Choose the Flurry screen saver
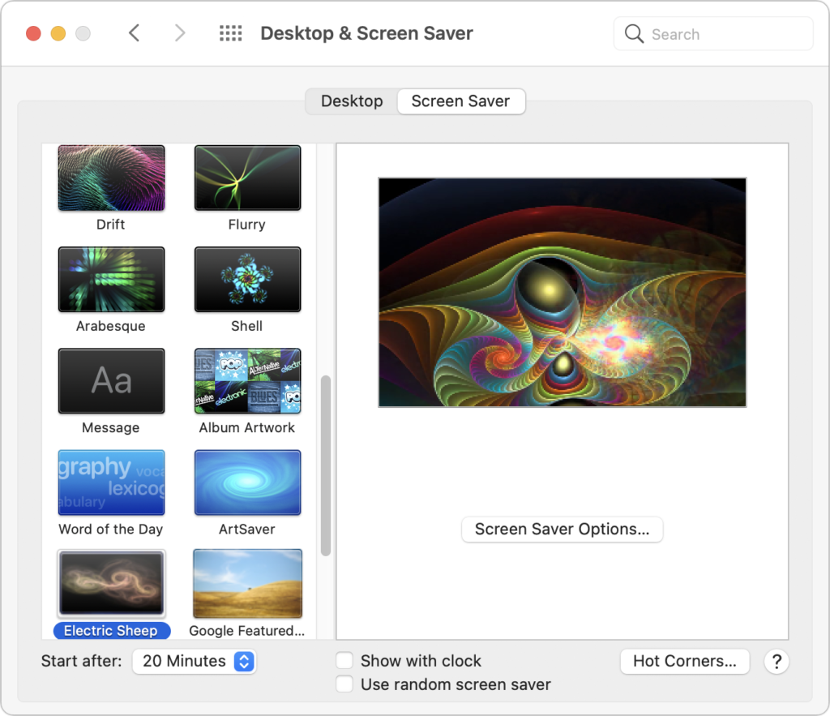 click(247, 178)
